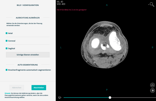Toggle Knochenfragmente automatisch segmentieren checkbox
The image size is (156, 101).
pyautogui.click(x=7, y=70)
